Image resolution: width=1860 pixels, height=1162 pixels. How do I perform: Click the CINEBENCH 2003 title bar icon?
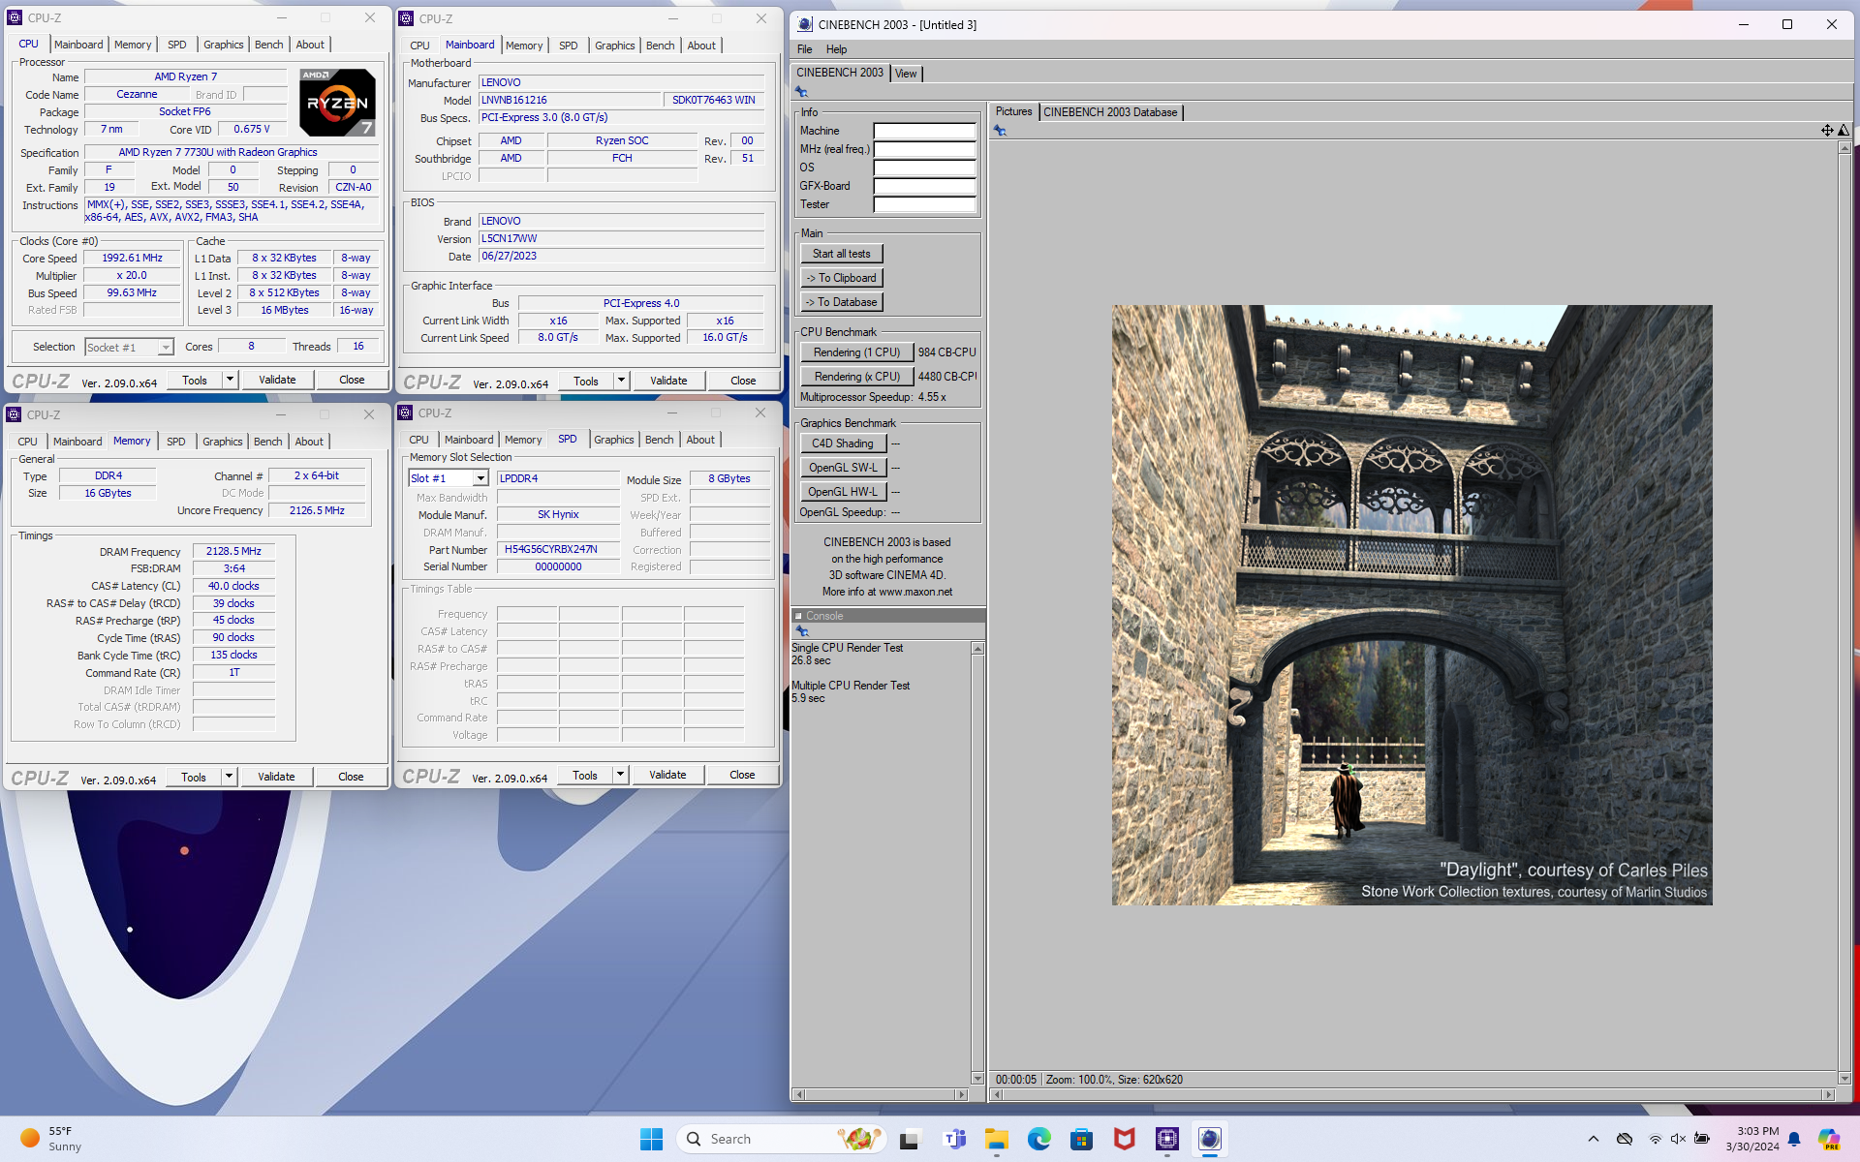[805, 24]
